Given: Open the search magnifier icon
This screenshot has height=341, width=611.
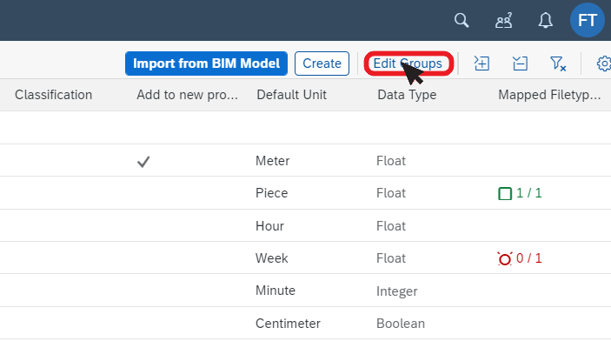Looking at the screenshot, I should (462, 20).
